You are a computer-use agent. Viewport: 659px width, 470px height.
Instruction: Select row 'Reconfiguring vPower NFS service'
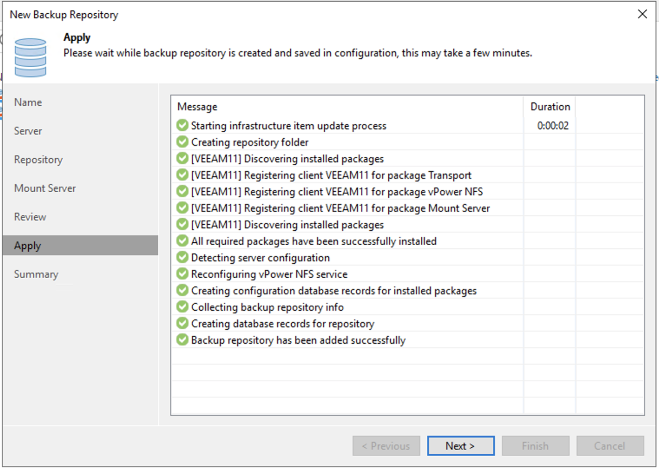click(407, 274)
